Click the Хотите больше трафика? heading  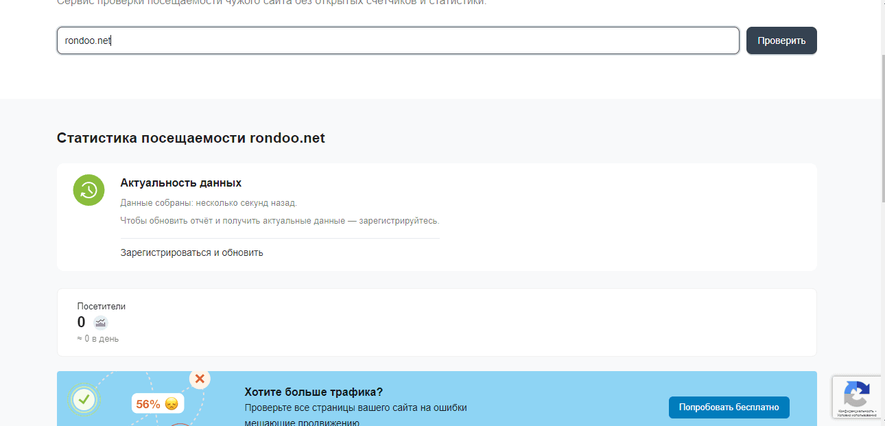pos(314,392)
